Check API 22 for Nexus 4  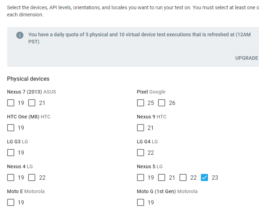pyautogui.click(x=32, y=177)
